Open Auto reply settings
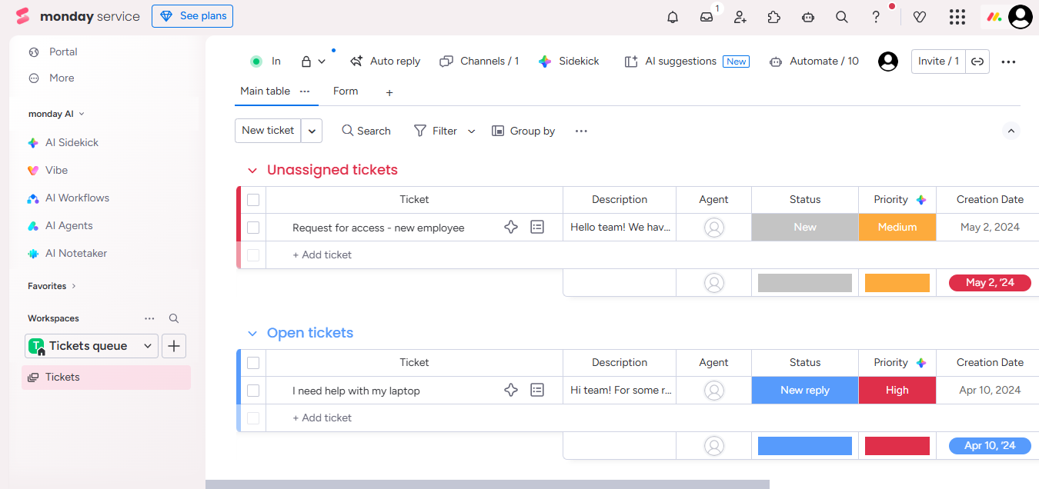The image size is (1039, 489). 385,62
